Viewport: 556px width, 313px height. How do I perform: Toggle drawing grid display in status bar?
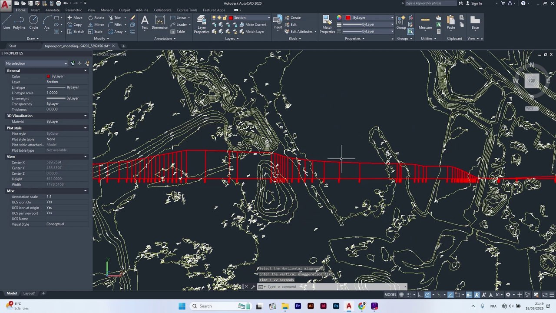tap(401, 295)
